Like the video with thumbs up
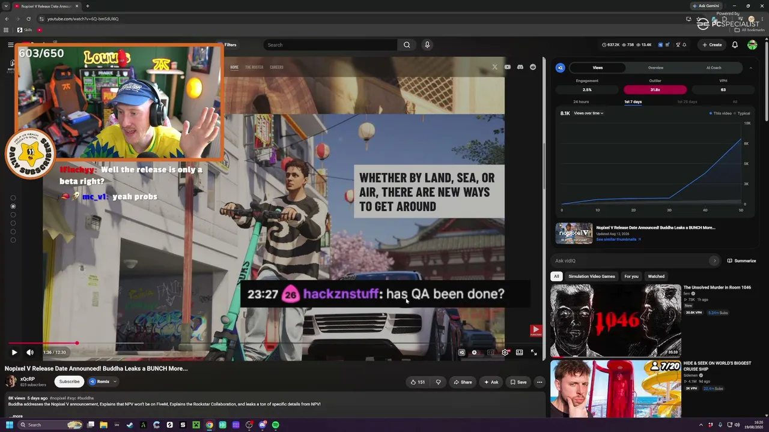This screenshot has height=432, width=769. [x=418, y=382]
